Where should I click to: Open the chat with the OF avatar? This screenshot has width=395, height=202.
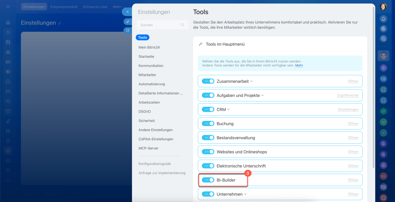click(383, 111)
